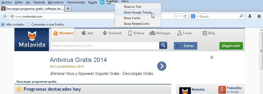Click the globe site identity icon
Viewport: 263px width, 94px height.
point(12,17)
